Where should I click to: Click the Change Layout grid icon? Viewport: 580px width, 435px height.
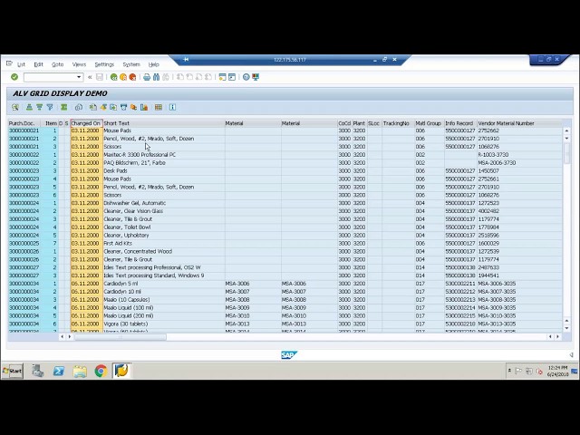coord(159,107)
